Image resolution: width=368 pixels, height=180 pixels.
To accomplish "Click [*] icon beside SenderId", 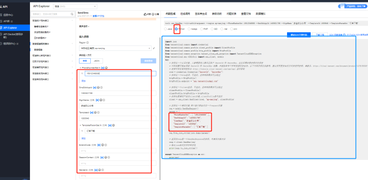I will click(x=96, y=170).
